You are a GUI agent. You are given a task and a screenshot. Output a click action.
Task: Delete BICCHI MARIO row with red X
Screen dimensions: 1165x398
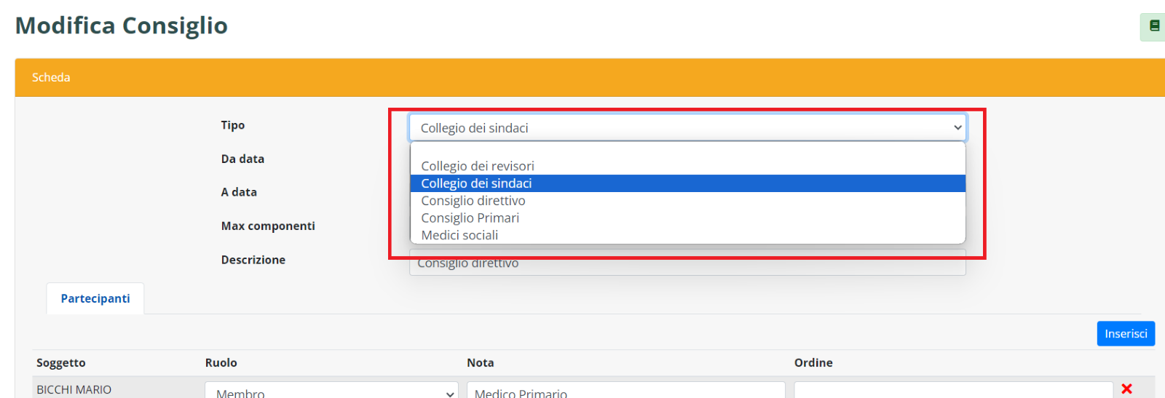pos(1127,389)
